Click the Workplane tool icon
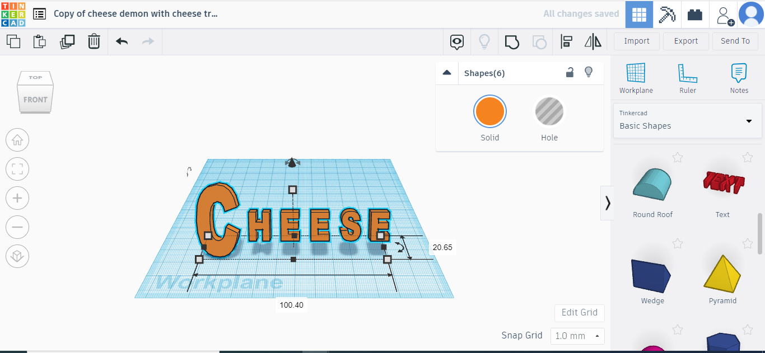The image size is (765, 353). 636,78
